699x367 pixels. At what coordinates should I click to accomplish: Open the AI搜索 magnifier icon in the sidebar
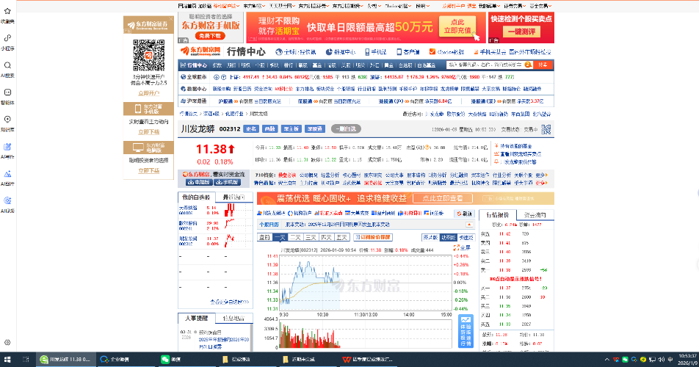point(7,65)
